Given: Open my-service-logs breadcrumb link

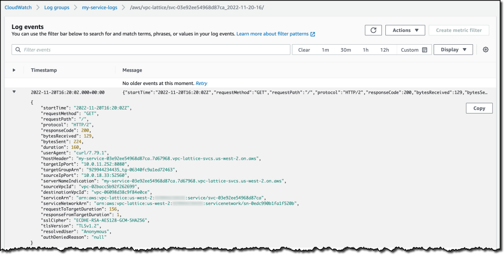Looking at the screenshot, I should 99,8.
